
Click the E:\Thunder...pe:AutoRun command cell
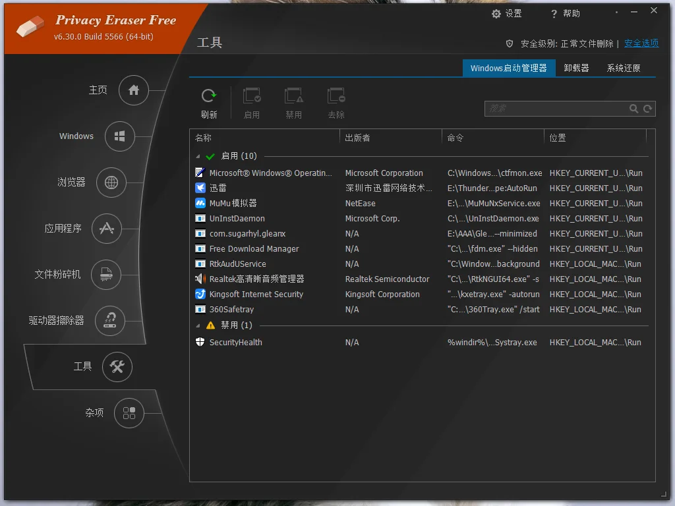tap(492, 188)
